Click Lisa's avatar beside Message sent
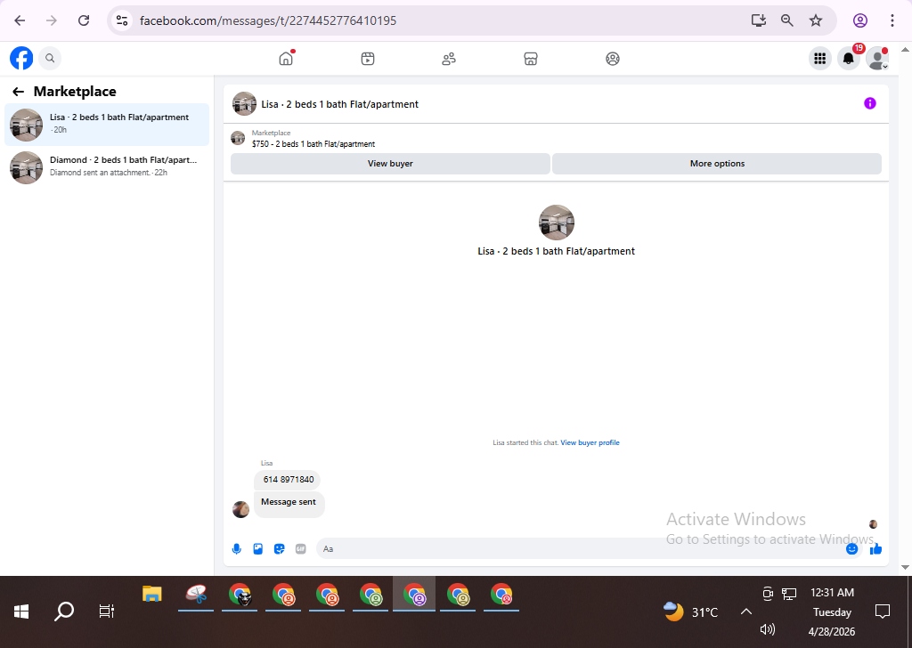Screen dimensions: 912x648 pos(240,509)
